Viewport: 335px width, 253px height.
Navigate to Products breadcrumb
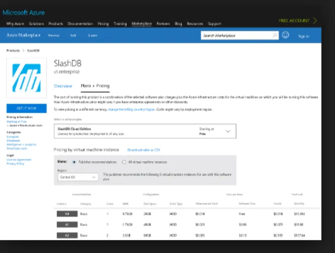pyautogui.click(x=13, y=51)
